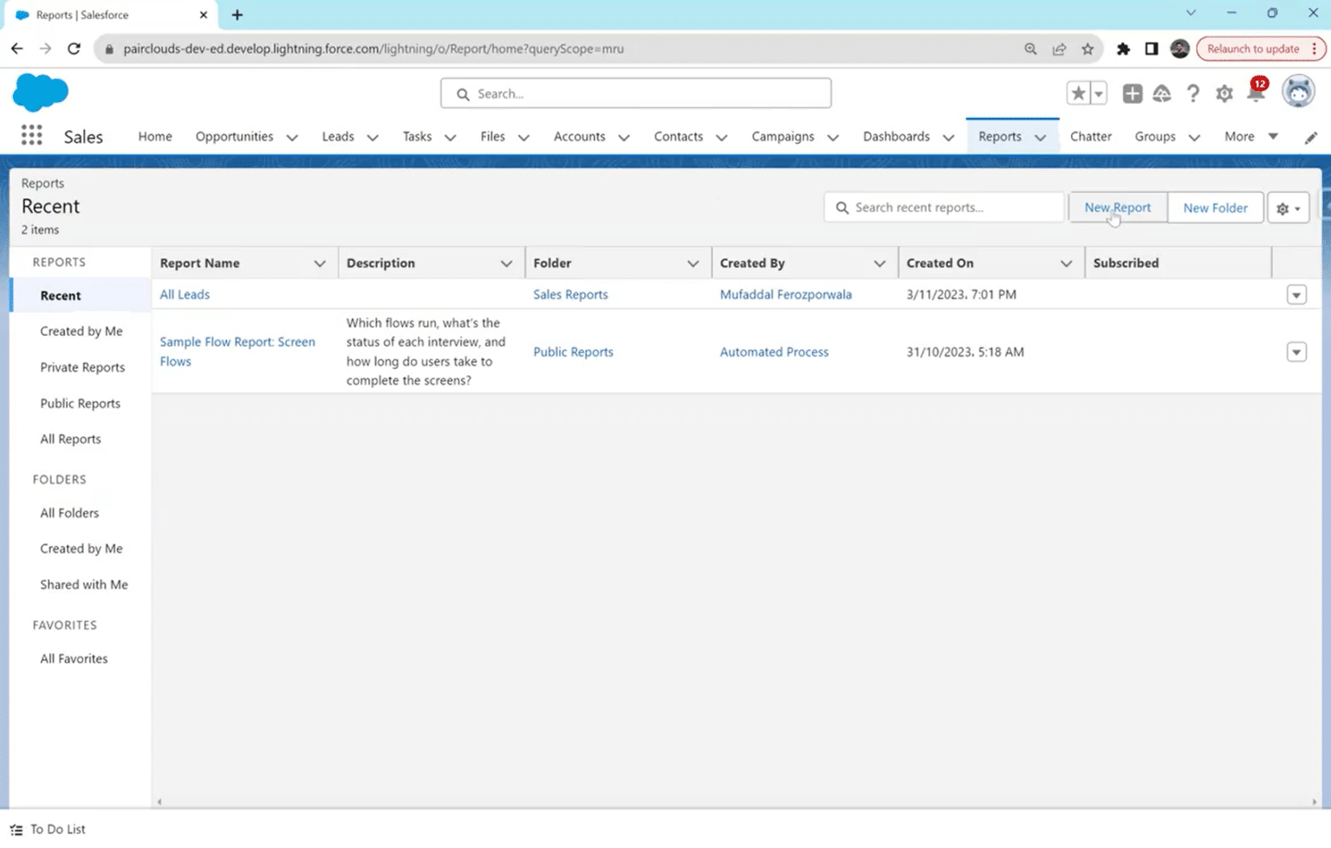Viewport: 1331px width, 848px height.
Task: Open the Dashboards tab
Action: 896,136
